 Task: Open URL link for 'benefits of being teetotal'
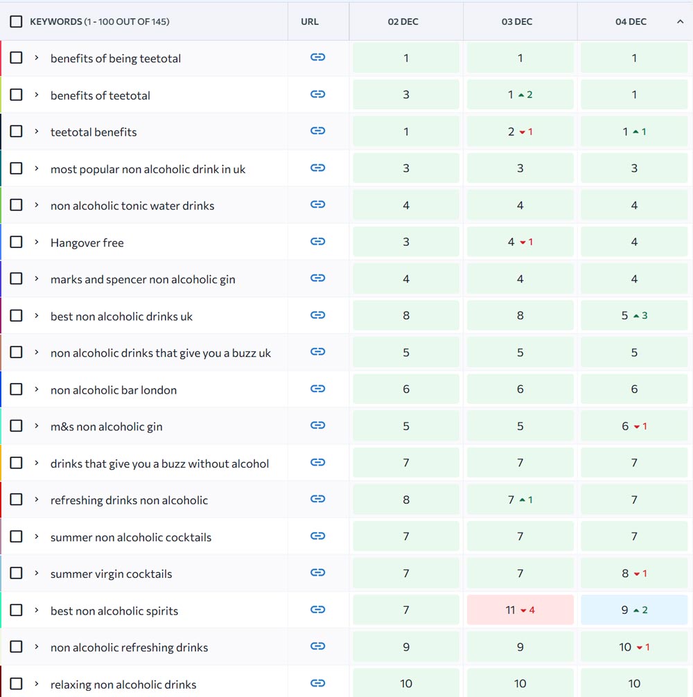click(x=318, y=58)
